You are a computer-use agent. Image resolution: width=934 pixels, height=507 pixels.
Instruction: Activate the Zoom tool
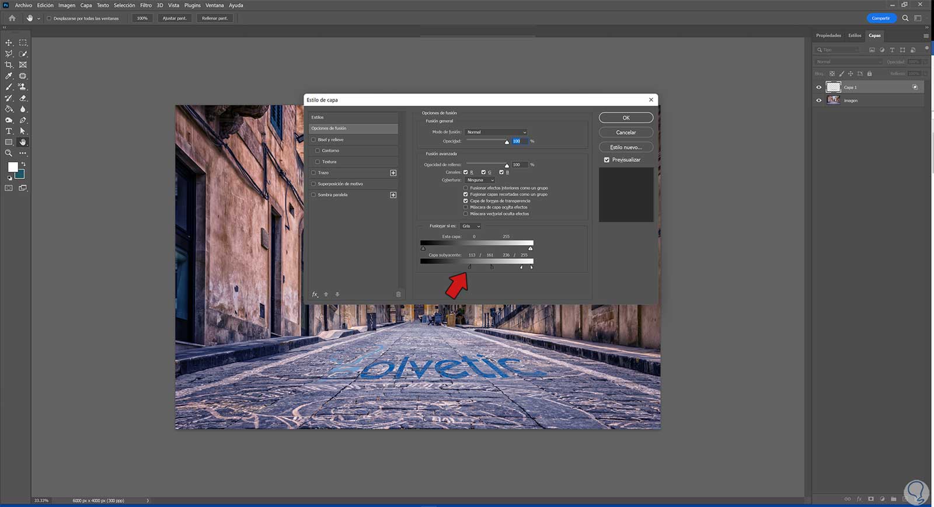click(x=9, y=153)
